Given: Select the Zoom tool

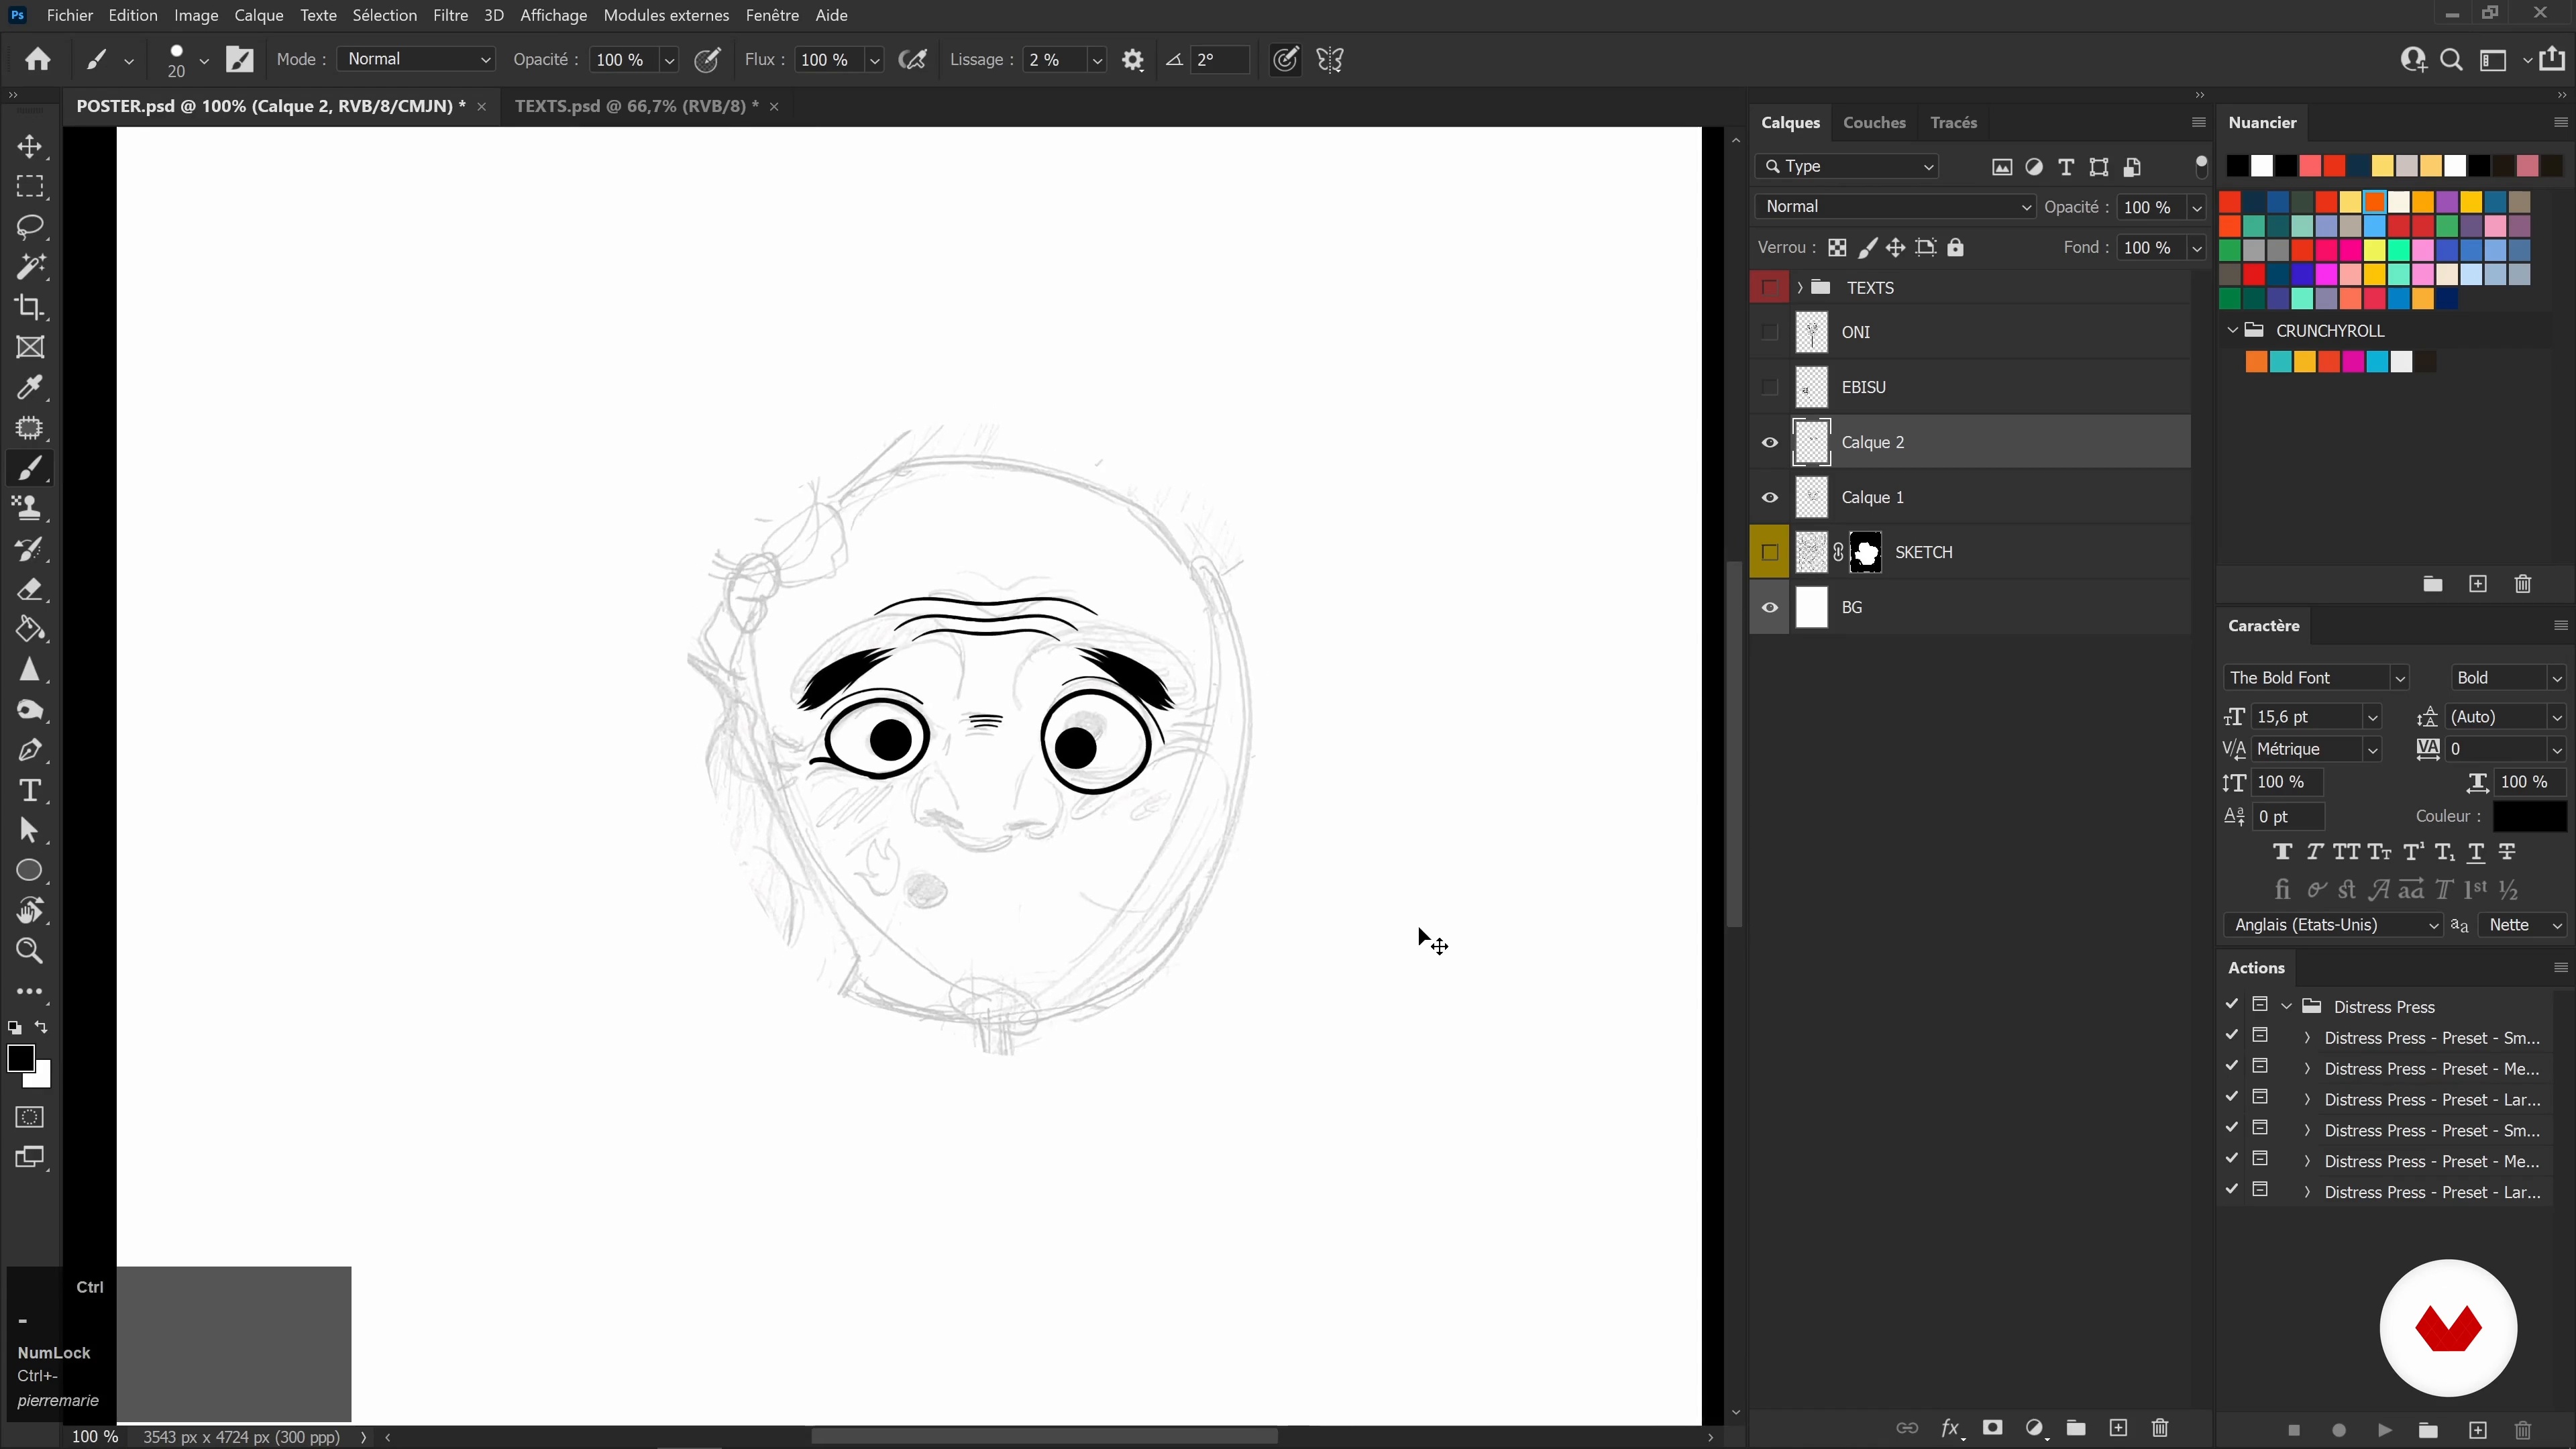Looking at the screenshot, I should pyautogui.click(x=30, y=951).
